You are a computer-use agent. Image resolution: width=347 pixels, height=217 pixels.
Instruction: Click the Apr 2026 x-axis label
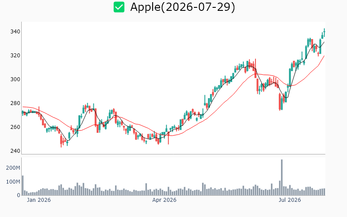tap(164, 200)
